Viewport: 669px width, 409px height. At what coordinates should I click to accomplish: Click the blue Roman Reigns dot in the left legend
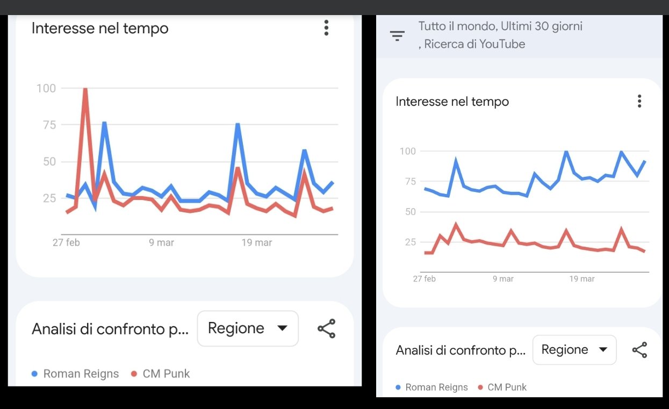click(x=34, y=374)
